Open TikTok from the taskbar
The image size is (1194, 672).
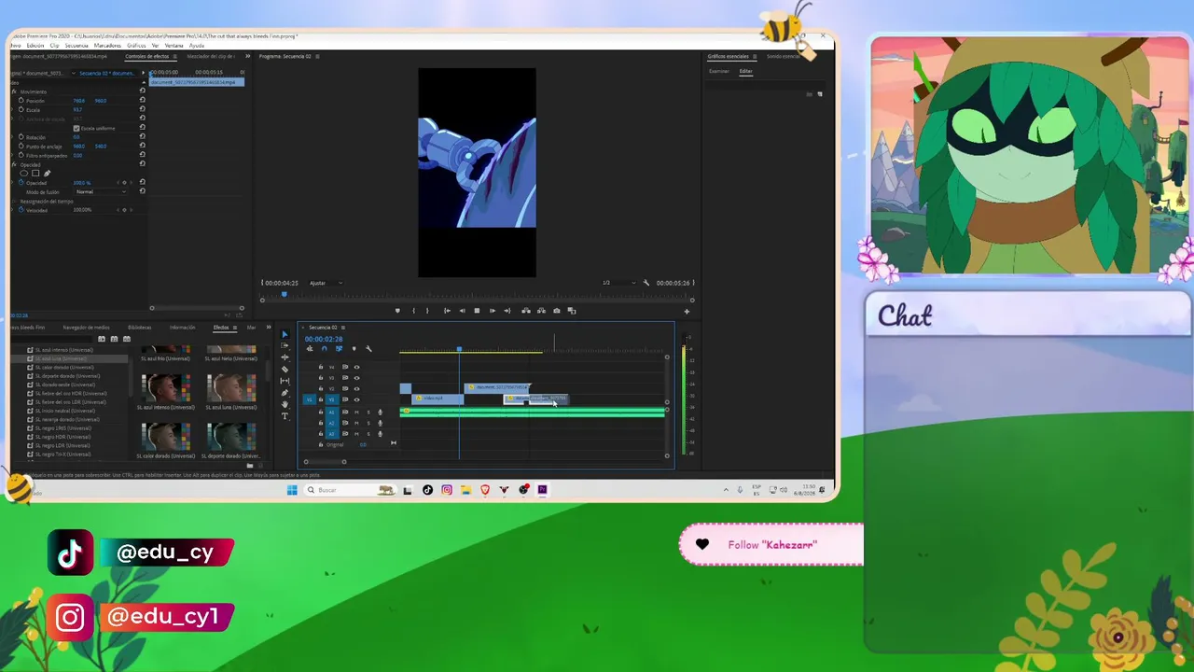(x=427, y=490)
